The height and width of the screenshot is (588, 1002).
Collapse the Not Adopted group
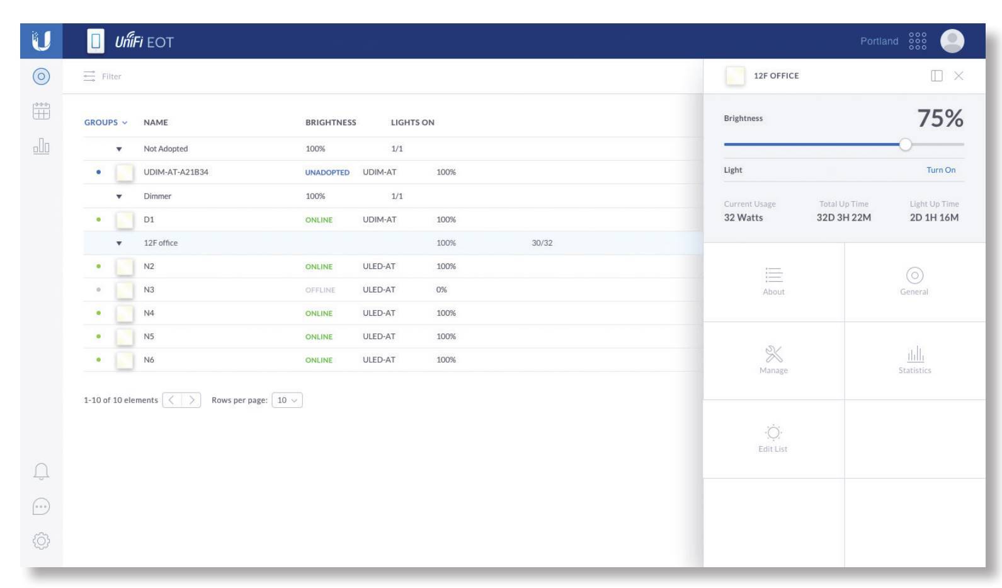(x=119, y=149)
